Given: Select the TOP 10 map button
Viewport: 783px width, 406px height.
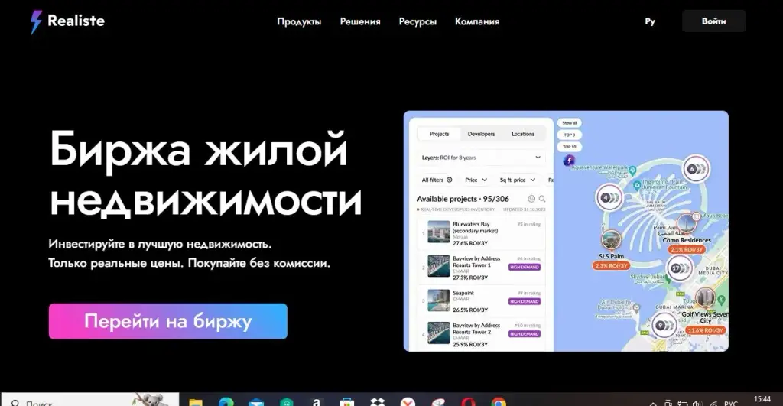Looking at the screenshot, I should tap(569, 147).
